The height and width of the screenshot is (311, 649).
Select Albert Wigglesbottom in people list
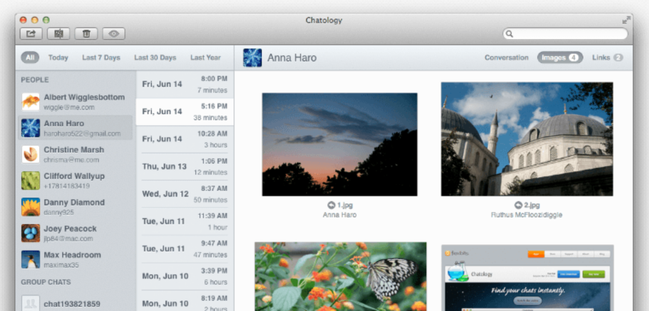click(76, 102)
